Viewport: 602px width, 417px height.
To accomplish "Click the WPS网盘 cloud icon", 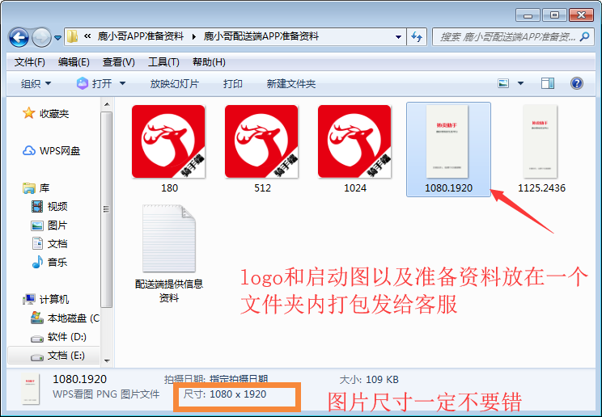I will pyautogui.click(x=29, y=150).
